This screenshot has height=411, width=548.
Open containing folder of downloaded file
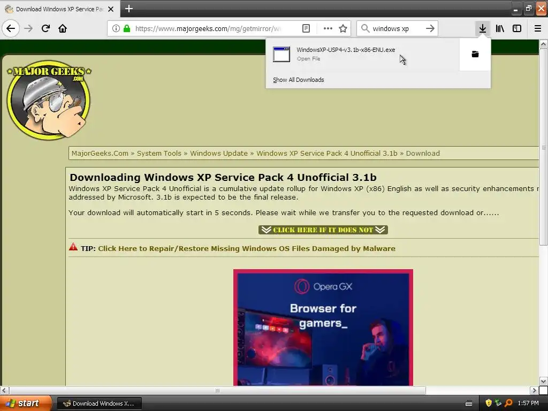[475, 54]
